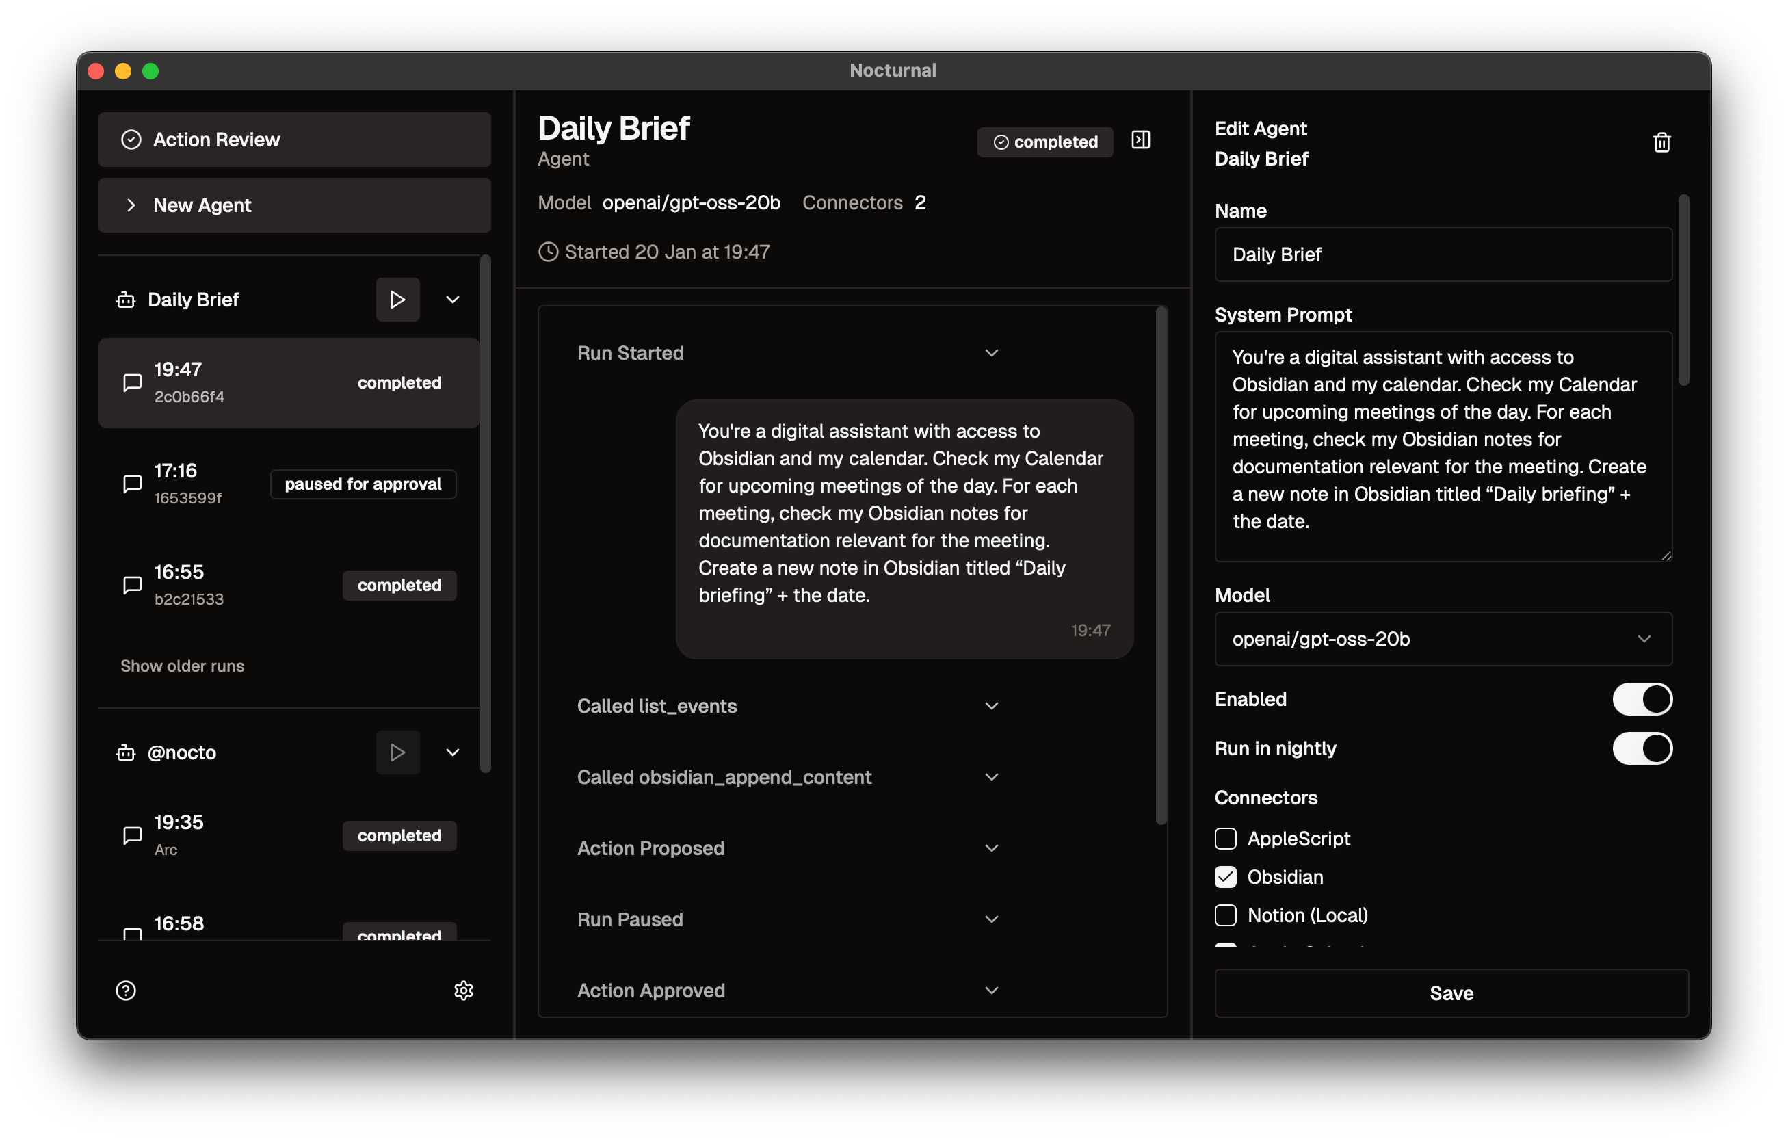Click Show older runs link

pos(182,666)
